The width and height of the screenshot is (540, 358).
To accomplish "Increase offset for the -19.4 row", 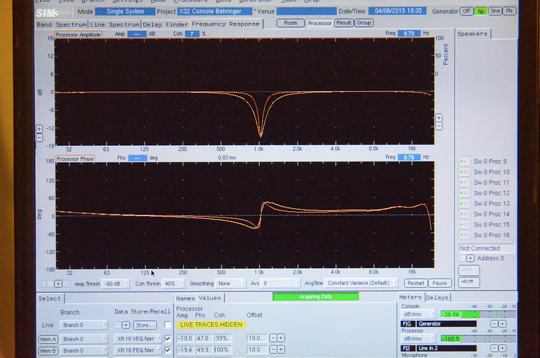I will 281,349.
